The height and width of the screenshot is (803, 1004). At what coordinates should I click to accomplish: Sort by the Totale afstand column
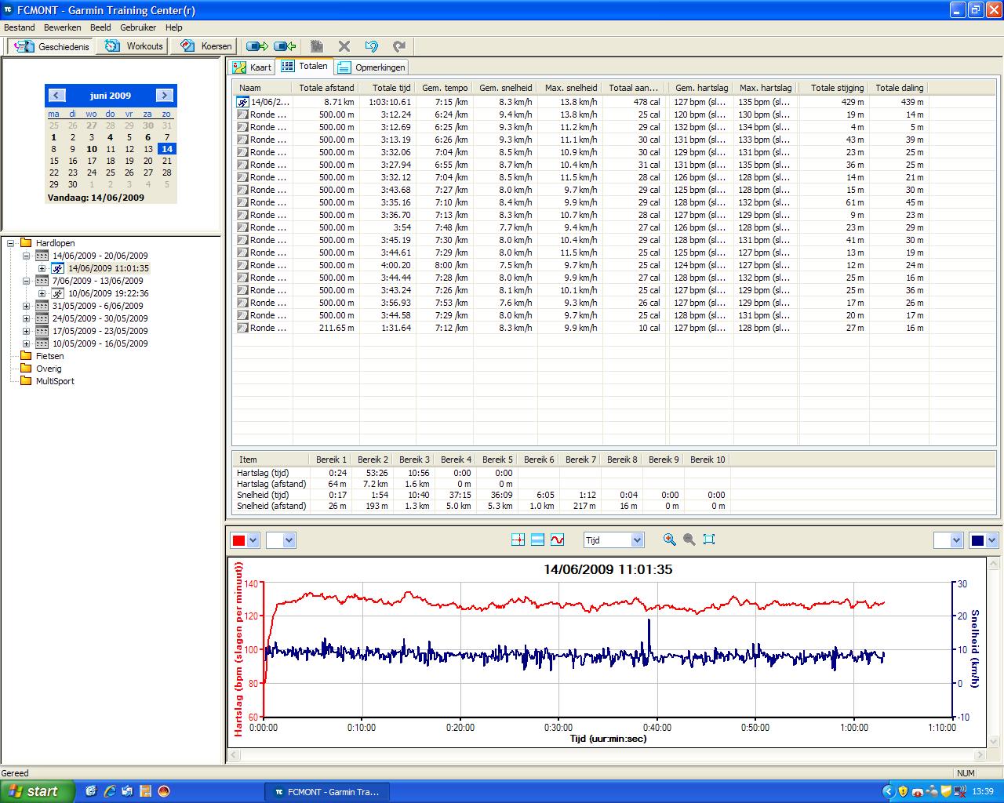pos(326,88)
